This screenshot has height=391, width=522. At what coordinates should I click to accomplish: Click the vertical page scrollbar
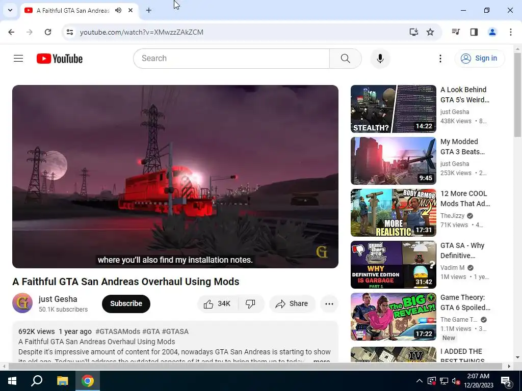pos(517,95)
